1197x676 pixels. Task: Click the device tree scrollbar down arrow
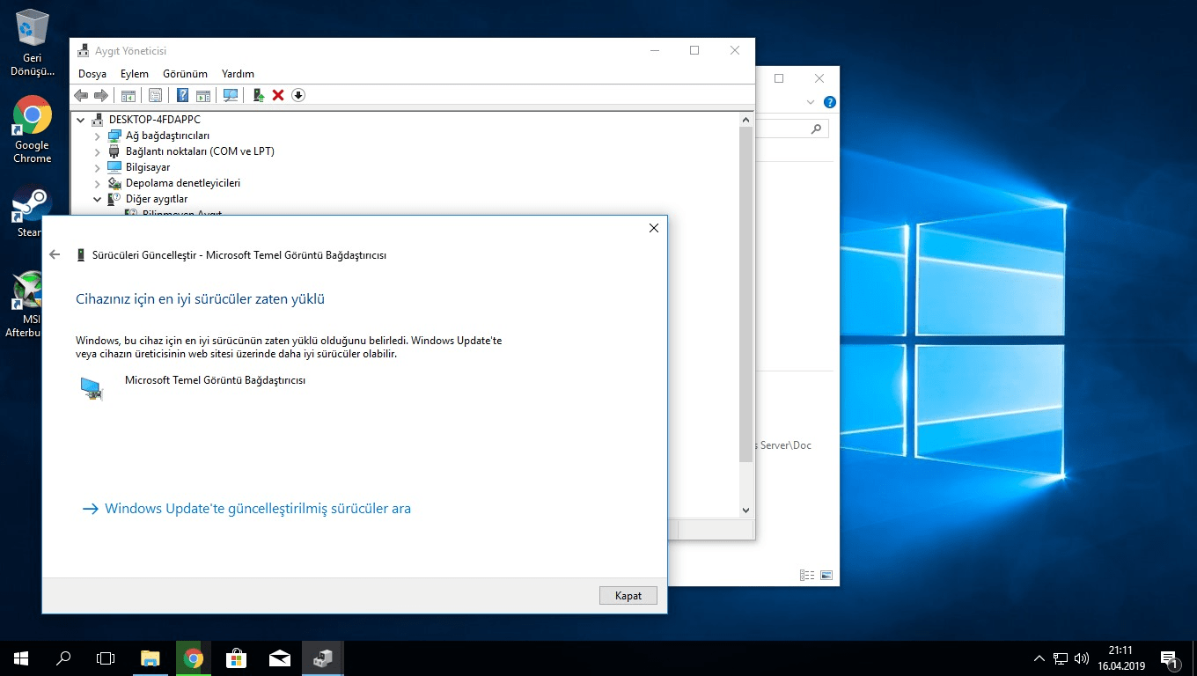[745, 510]
